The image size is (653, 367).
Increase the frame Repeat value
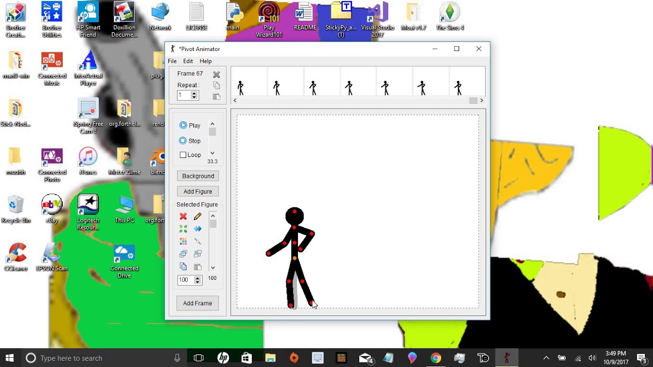(x=194, y=93)
